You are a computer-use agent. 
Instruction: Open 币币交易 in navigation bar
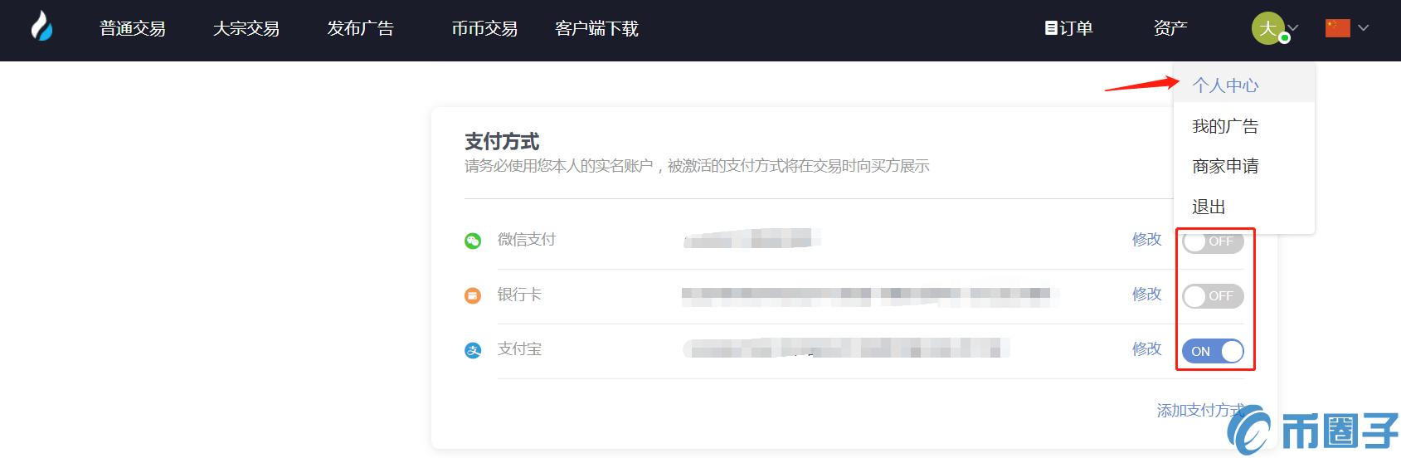coord(484,28)
